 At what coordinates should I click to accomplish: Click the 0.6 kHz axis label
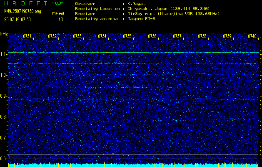(x=3, y=159)
